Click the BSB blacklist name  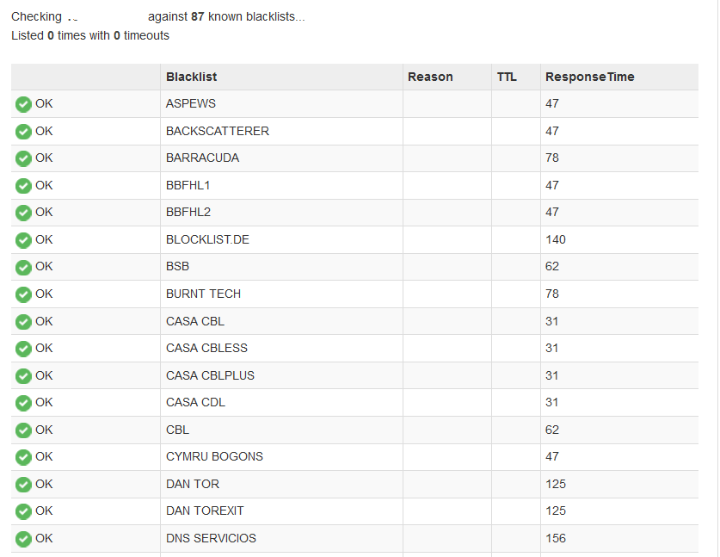pos(177,267)
